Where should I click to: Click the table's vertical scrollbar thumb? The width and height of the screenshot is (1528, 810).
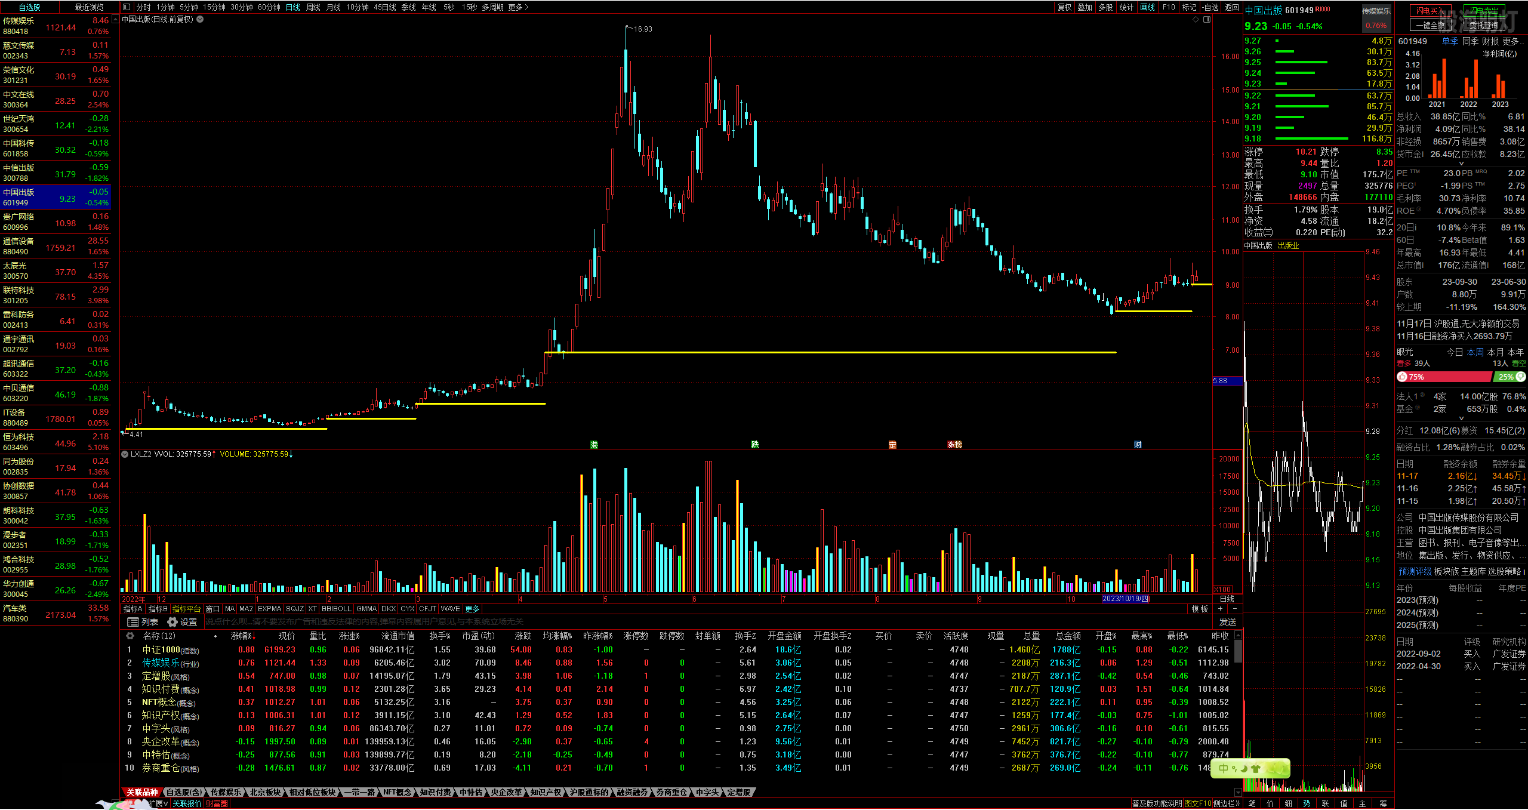pos(1238,651)
